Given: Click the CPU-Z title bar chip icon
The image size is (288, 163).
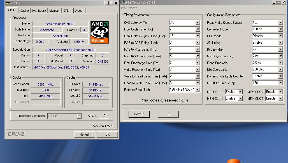Looking at the screenshot, I should pyautogui.click(x=8, y=3).
